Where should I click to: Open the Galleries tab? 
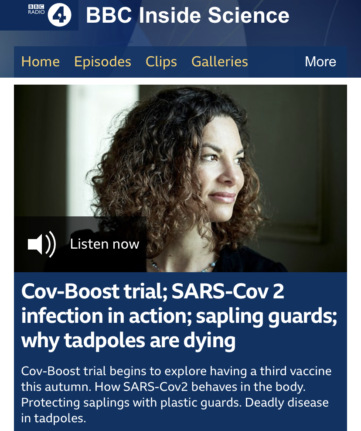point(219,62)
